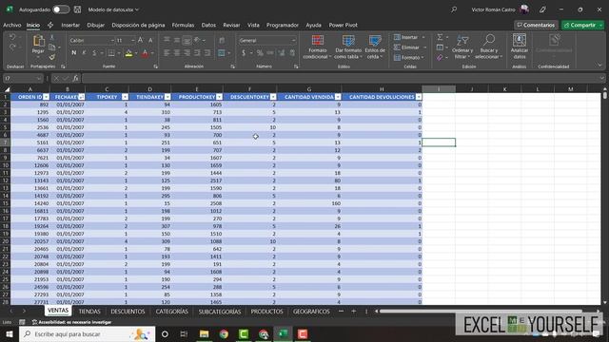Toggle italic (K) formatting
Viewport: 609px width, 342px height.
pos(84,53)
